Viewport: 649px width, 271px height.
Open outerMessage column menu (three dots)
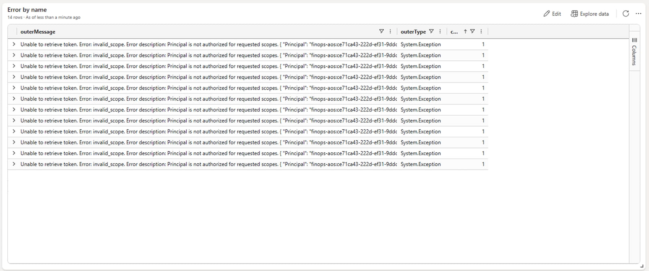390,32
